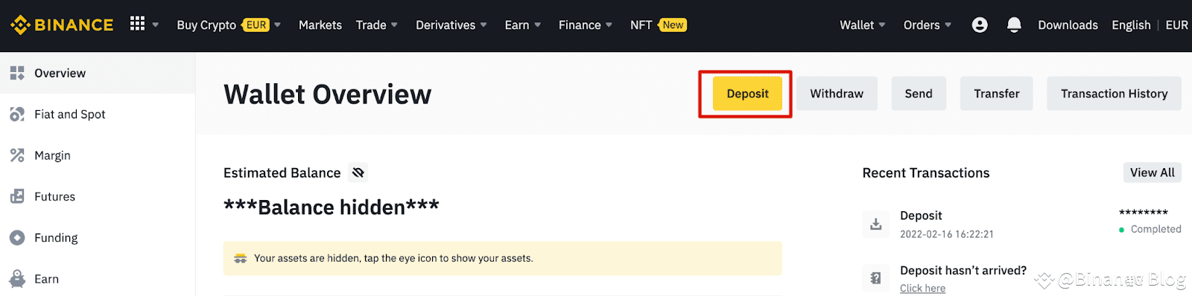Image resolution: width=1192 pixels, height=296 pixels.
Task: Open the Orders dropdown menu
Action: [928, 25]
